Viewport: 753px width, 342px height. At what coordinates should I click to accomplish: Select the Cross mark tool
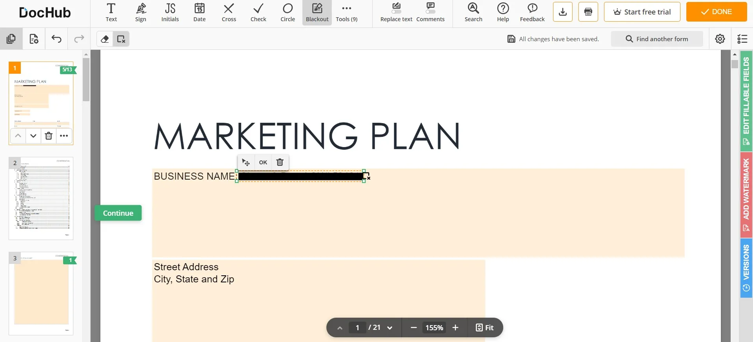(229, 13)
